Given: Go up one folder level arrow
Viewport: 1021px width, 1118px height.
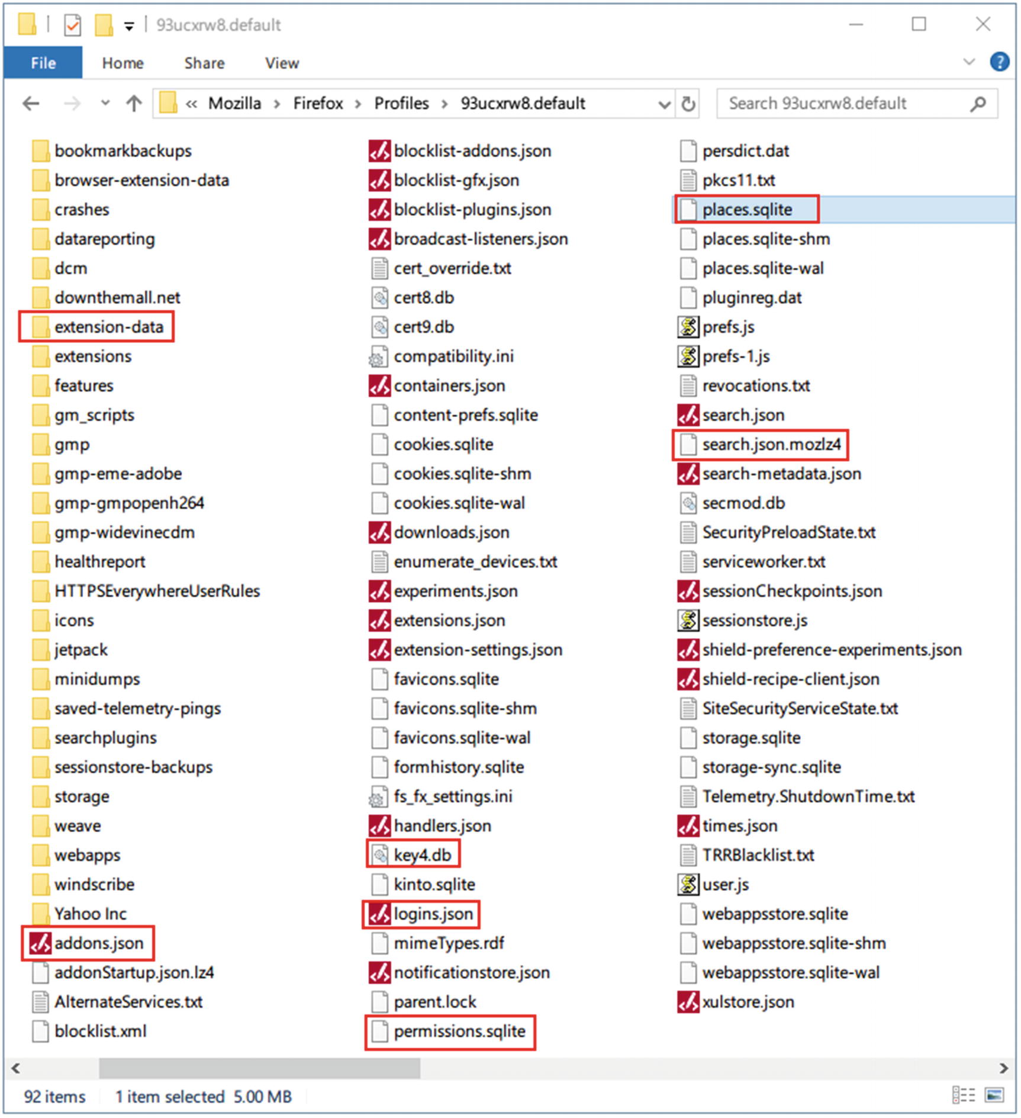Looking at the screenshot, I should pos(134,104).
